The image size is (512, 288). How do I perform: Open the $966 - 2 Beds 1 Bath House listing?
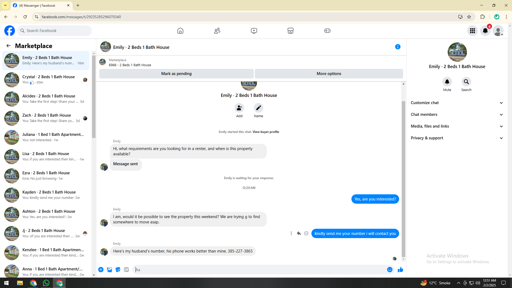130,65
